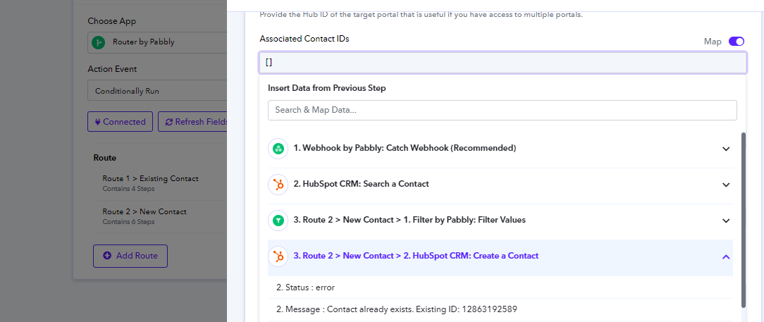
Task: Click the plus icon on Add Route
Action: pos(107,255)
